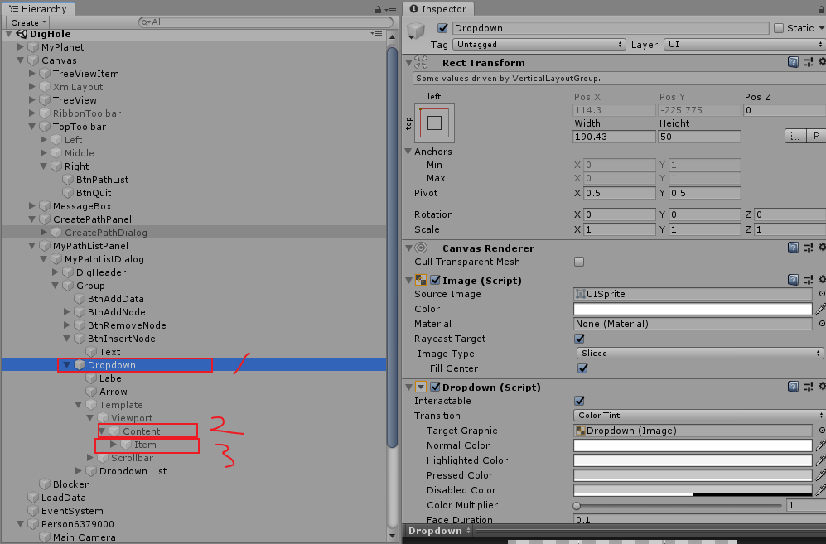Image resolution: width=826 pixels, height=544 pixels.
Task: Open Material object picker circle
Action: (822, 324)
